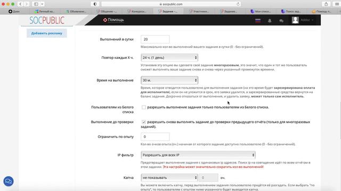Click the Капча points input field
This screenshot has width=341, height=191.
tap(208, 178)
